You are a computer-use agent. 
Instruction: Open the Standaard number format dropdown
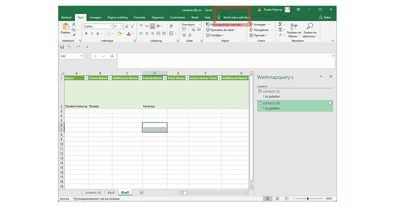(x=199, y=25)
